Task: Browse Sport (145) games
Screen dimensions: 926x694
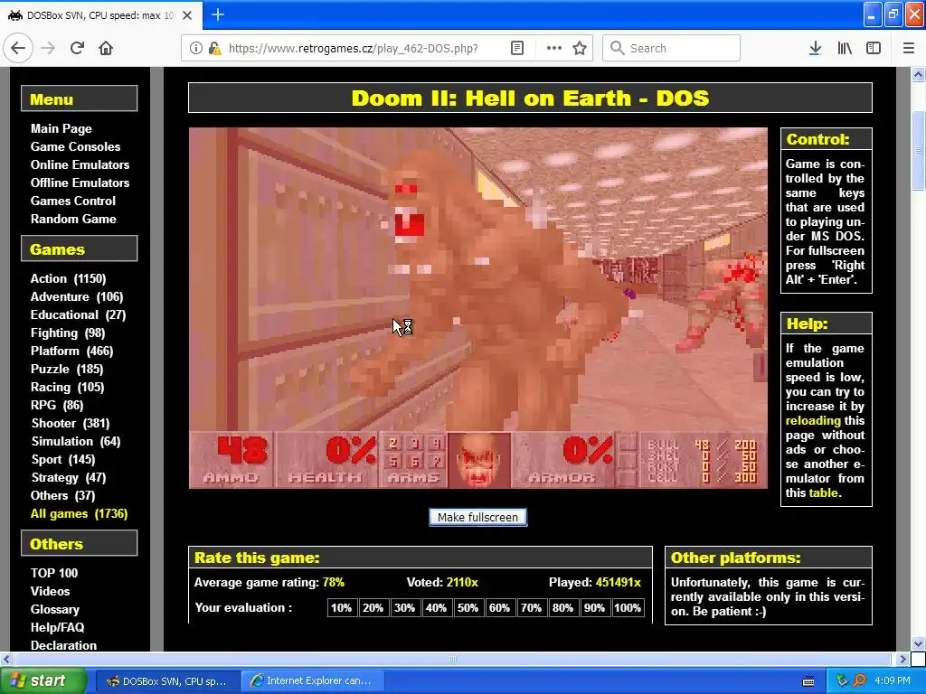Action: pyautogui.click(x=63, y=459)
